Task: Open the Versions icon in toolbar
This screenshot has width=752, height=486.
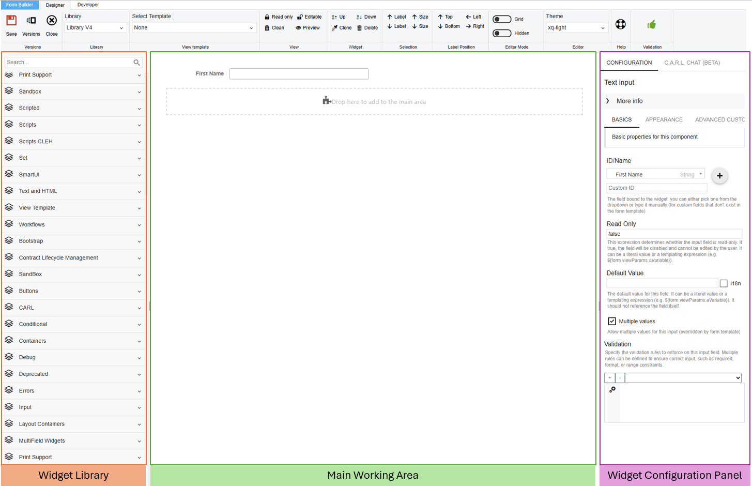Action: click(x=31, y=21)
